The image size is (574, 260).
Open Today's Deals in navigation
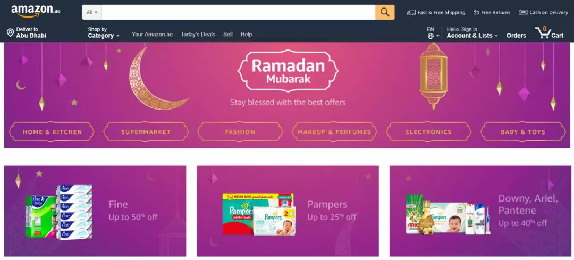click(198, 34)
